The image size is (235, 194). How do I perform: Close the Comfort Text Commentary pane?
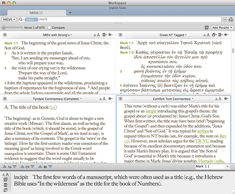click(x=121, y=99)
